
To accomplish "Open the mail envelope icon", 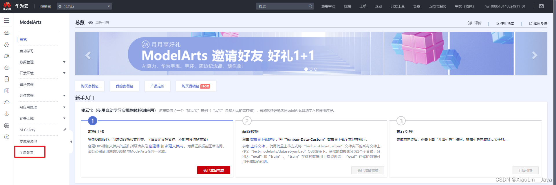I will tap(542, 6).
